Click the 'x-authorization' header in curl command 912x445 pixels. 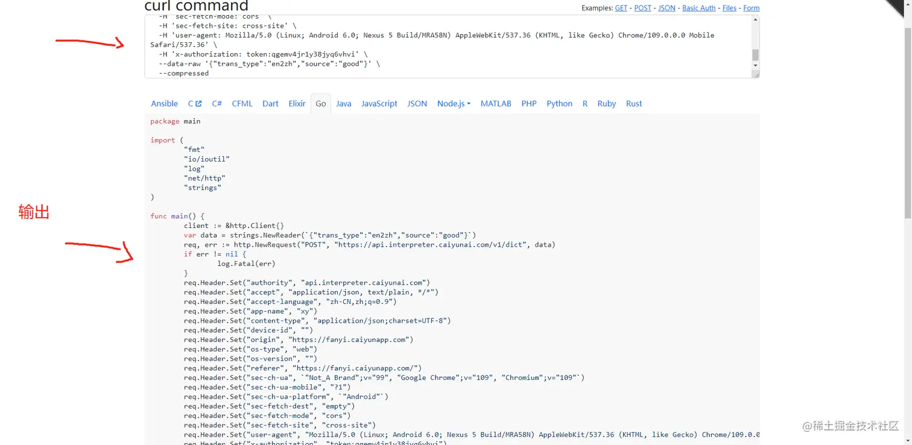pos(263,54)
